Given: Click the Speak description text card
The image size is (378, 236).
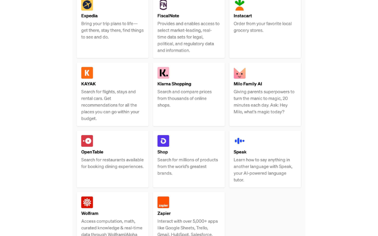Looking at the screenshot, I should point(263,170).
